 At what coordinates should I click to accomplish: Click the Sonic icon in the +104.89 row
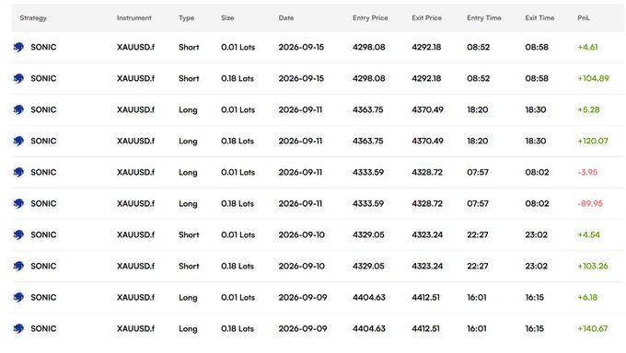pyautogui.click(x=18, y=78)
